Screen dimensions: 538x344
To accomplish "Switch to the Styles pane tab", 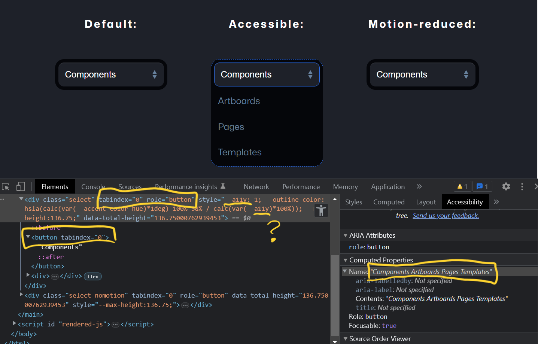I will click(x=353, y=202).
